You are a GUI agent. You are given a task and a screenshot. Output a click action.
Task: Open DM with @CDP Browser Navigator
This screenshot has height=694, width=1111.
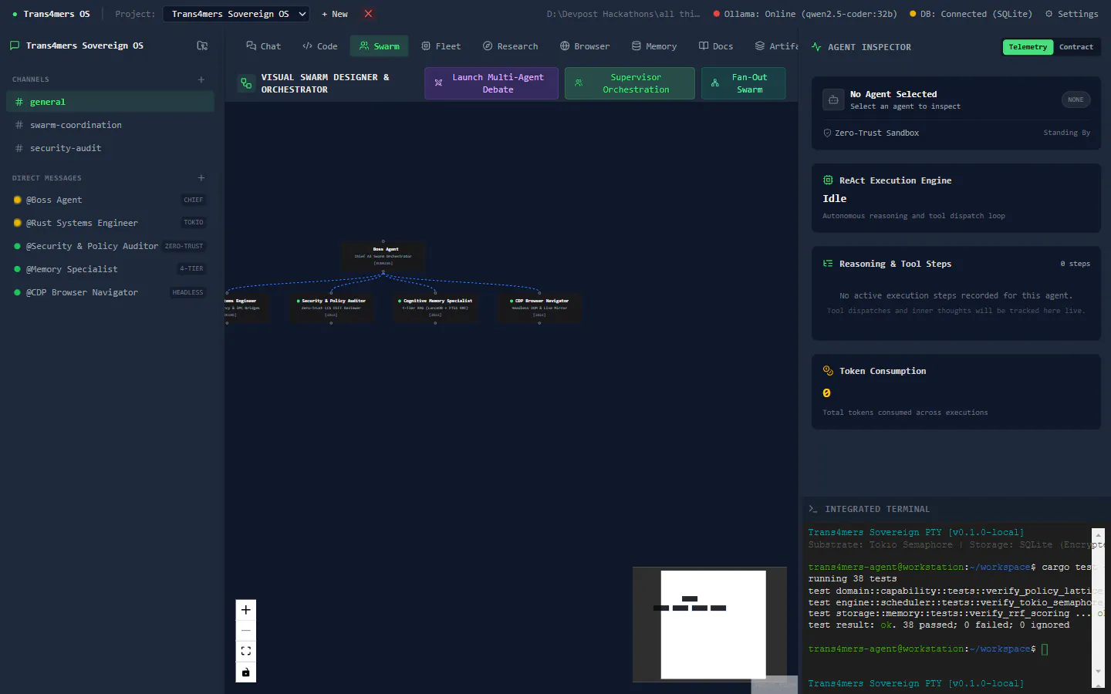[110, 292]
